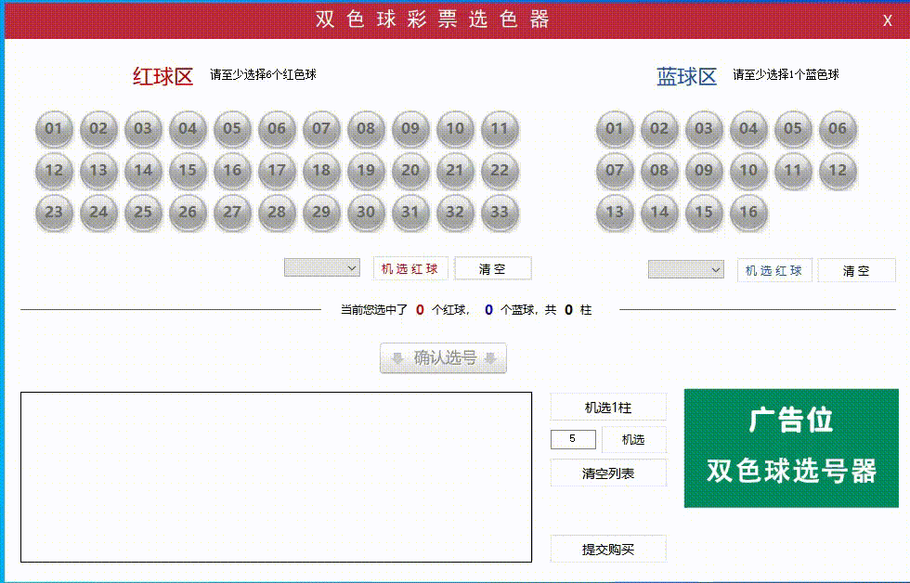Pick blue zone ball 09
Image resolution: width=910 pixels, height=583 pixels.
click(704, 171)
